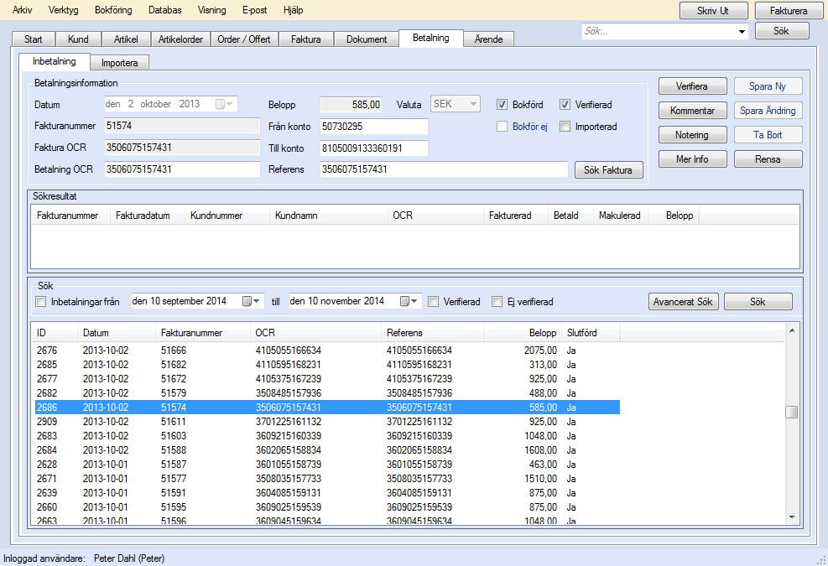Image resolution: width=828 pixels, height=566 pixels.
Task: Select payment row with ID 2628
Action: pyautogui.click(x=327, y=465)
